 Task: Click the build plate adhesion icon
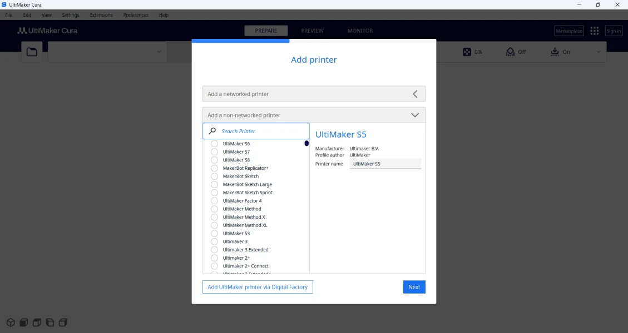(x=555, y=52)
